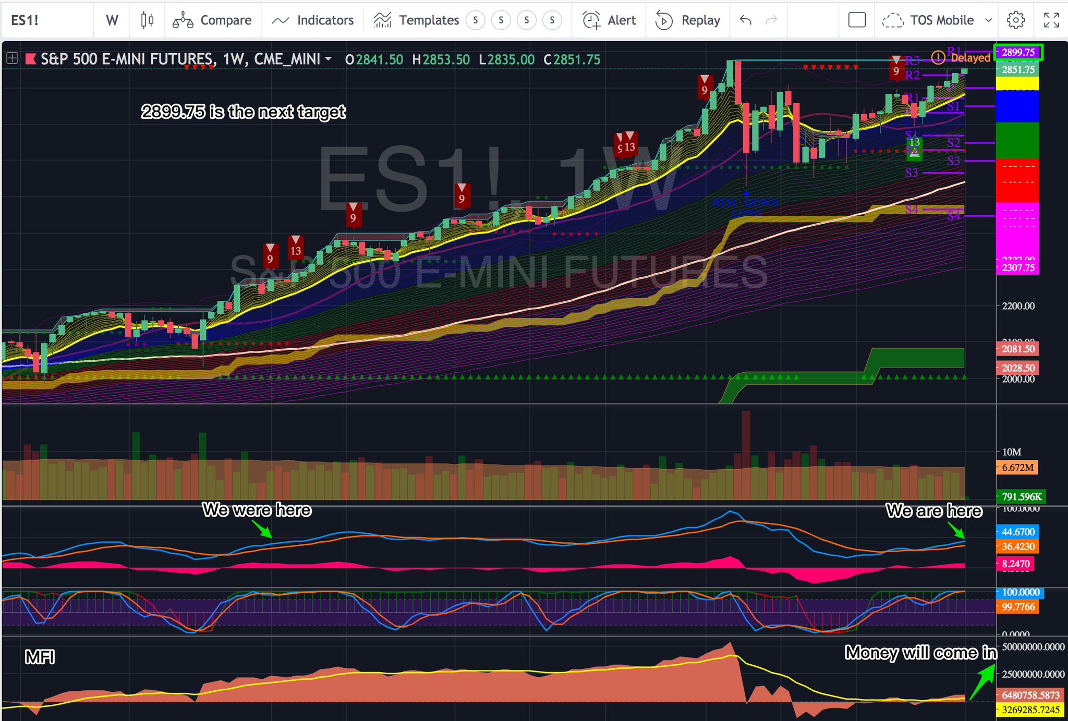The width and height of the screenshot is (1068, 721).
Task: Click the 2851.75 current price label
Action: (x=1018, y=69)
